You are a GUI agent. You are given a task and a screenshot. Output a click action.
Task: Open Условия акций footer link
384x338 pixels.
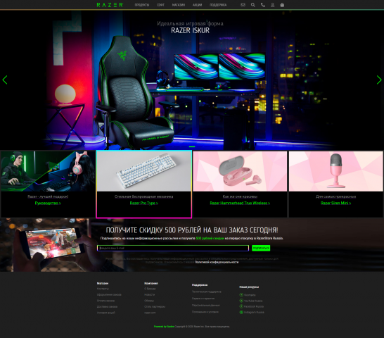pos(105,313)
